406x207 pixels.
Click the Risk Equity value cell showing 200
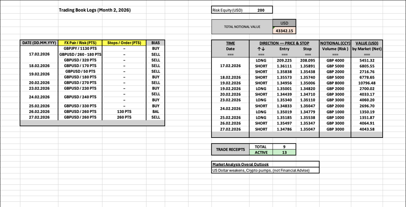tap(261, 10)
